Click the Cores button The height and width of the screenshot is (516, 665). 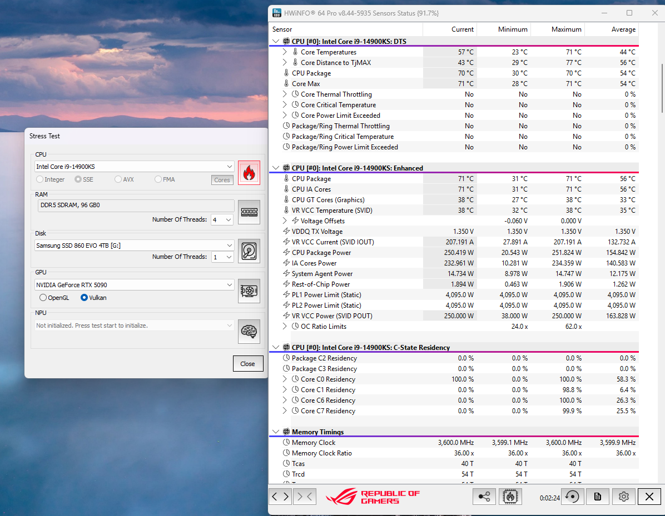click(222, 179)
